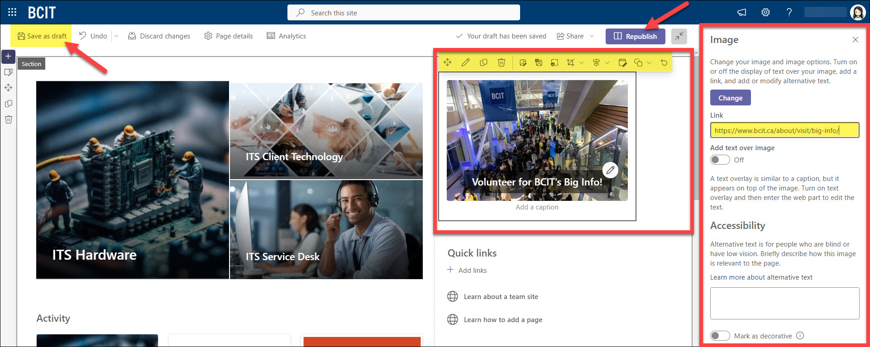Open Learn more about alternative text
Viewport: 870px width, 347px height.
761,277
